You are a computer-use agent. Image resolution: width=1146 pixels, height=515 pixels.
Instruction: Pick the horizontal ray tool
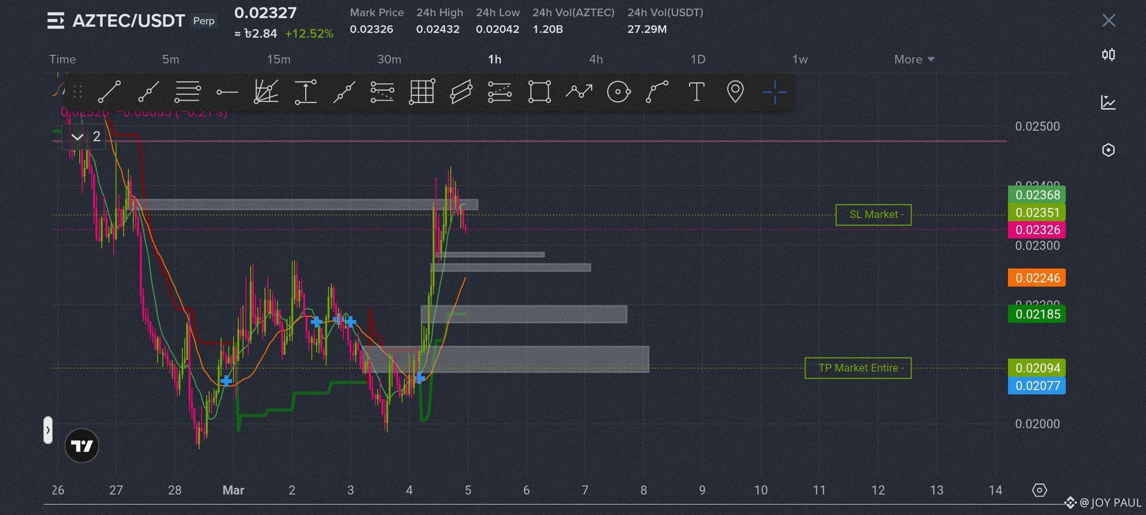coord(227,92)
